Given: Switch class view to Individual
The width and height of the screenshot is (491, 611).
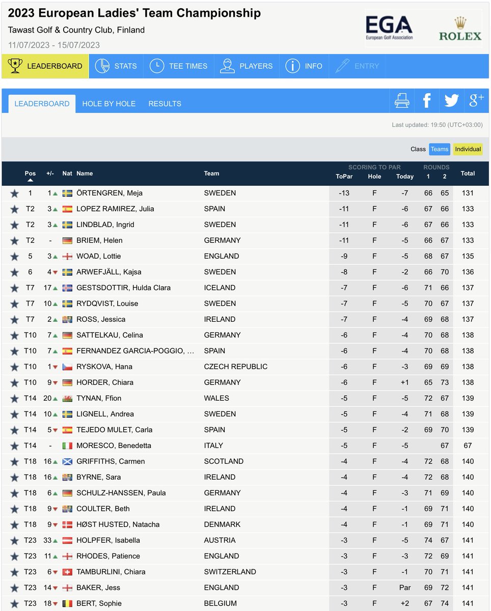Looking at the screenshot, I should pos(468,149).
